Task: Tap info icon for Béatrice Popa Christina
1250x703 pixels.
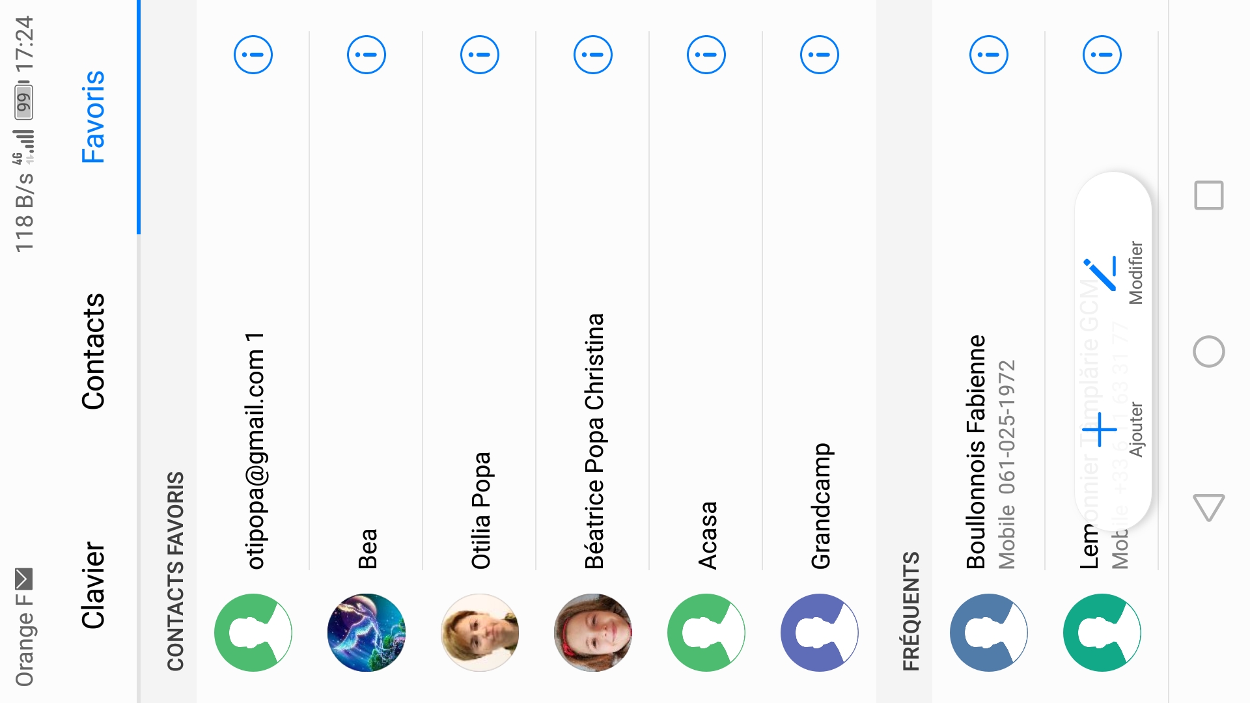Action: [592, 55]
